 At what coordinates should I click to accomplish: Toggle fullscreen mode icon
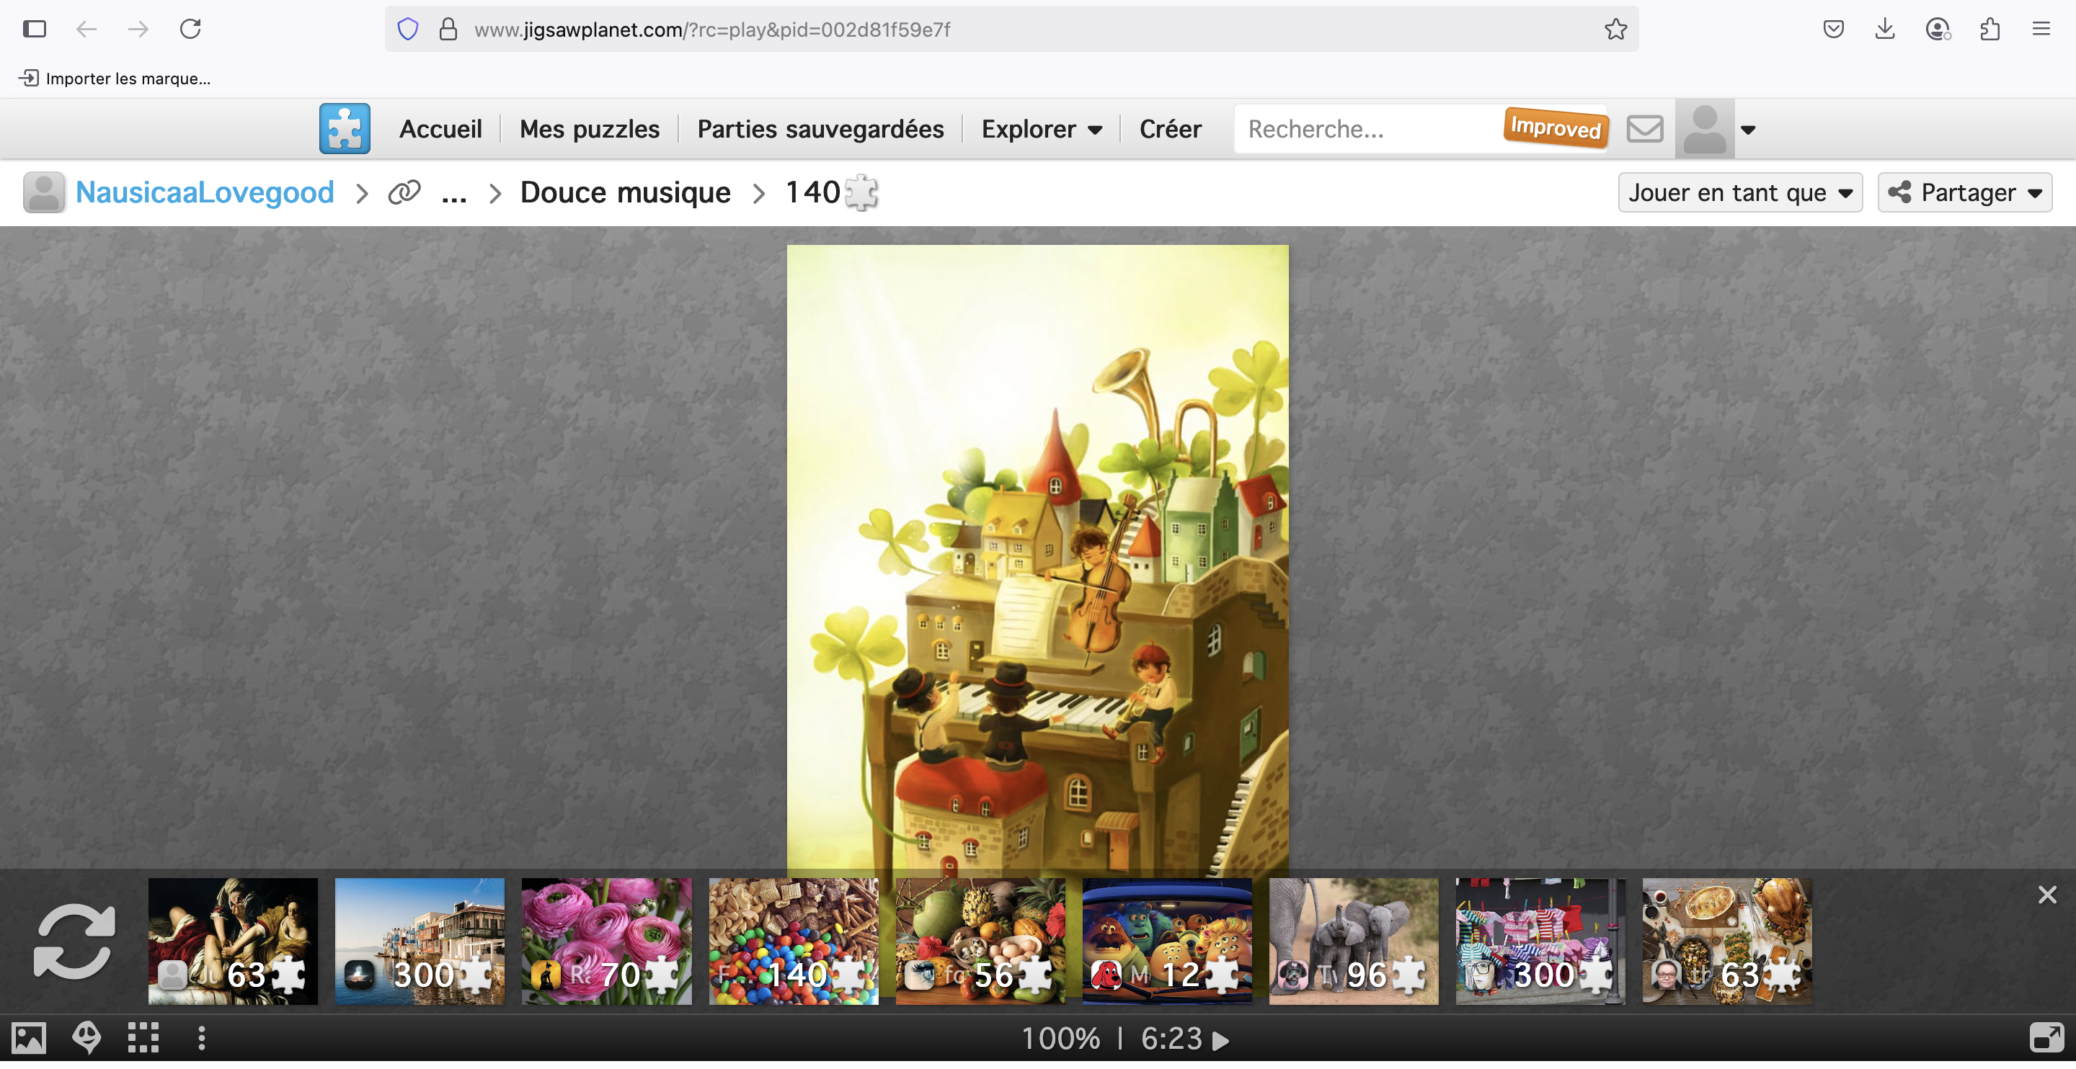pyautogui.click(x=2046, y=1037)
